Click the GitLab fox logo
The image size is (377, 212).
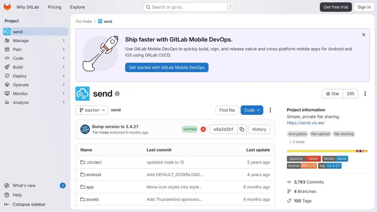(7, 7)
